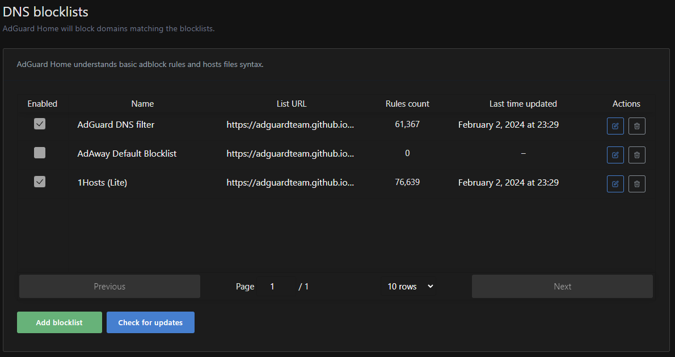The width and height of the screenshot is (675, 357).
Task: Delete the AdAway Default Blocklist entry
Action: [636, 155]
